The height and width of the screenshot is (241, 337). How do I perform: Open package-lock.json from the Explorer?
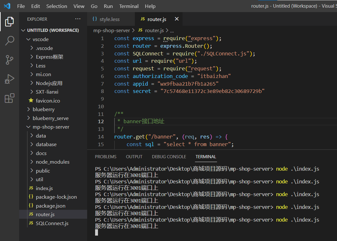[56, 197]
